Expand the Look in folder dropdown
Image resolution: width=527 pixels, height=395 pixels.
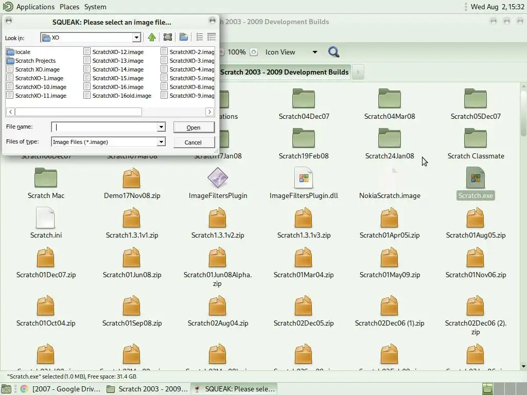point(136,37)
